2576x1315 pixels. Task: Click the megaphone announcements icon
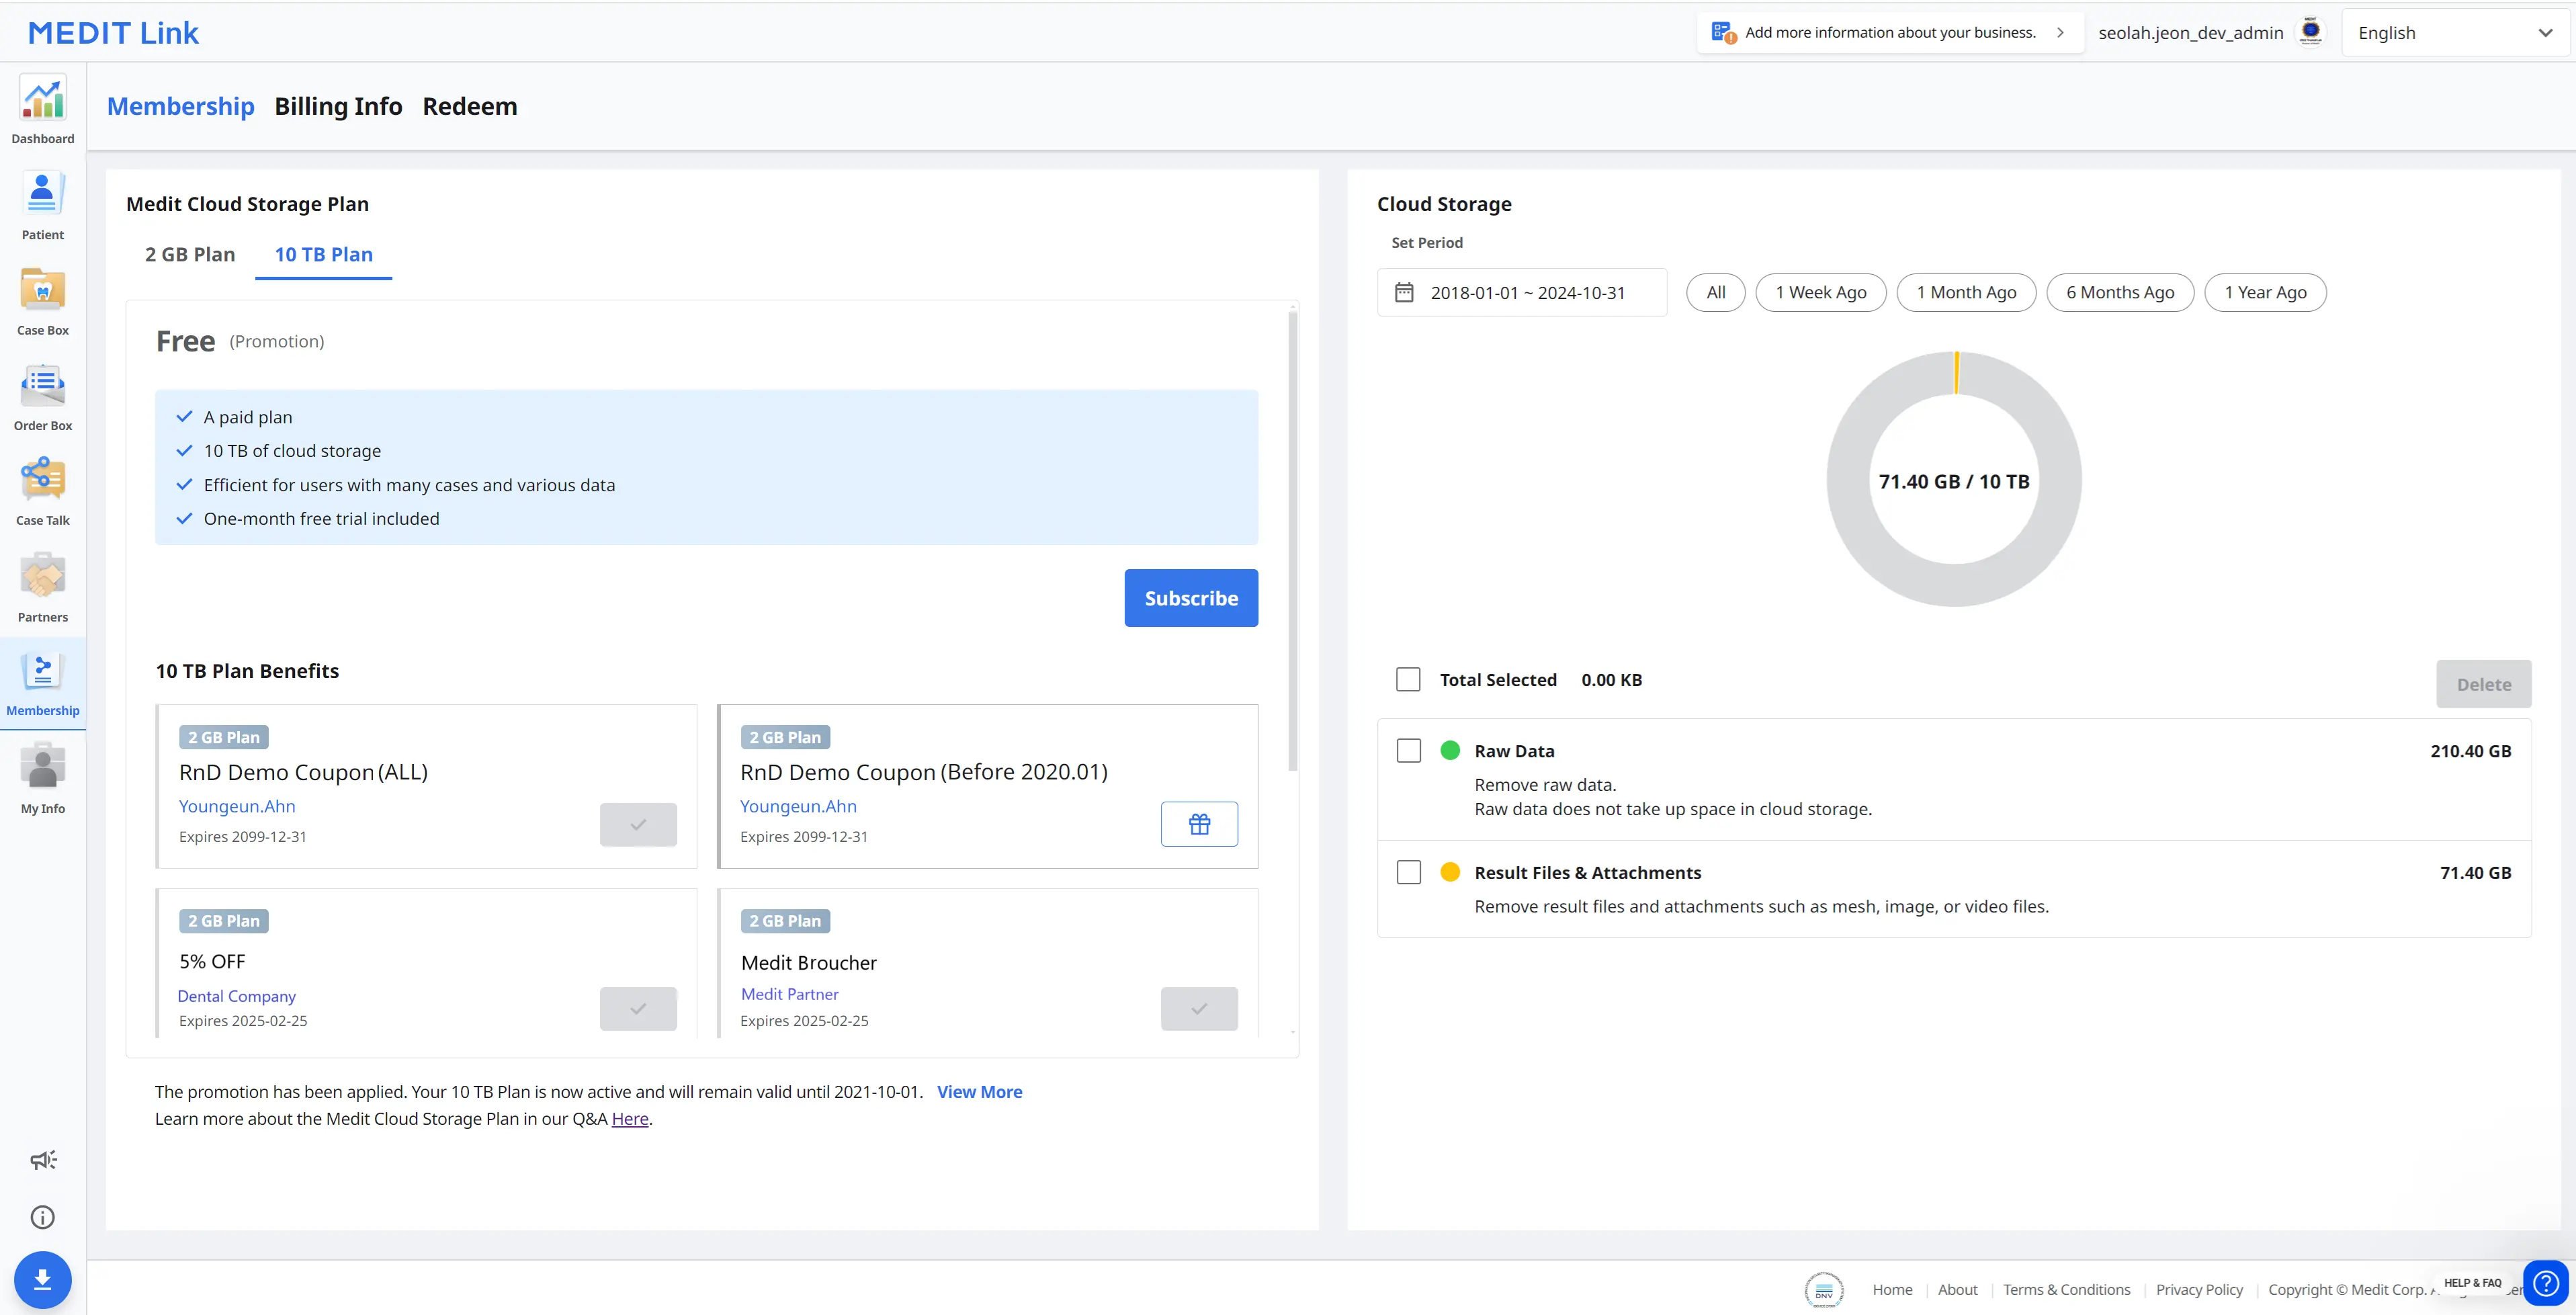point(43,1160)
